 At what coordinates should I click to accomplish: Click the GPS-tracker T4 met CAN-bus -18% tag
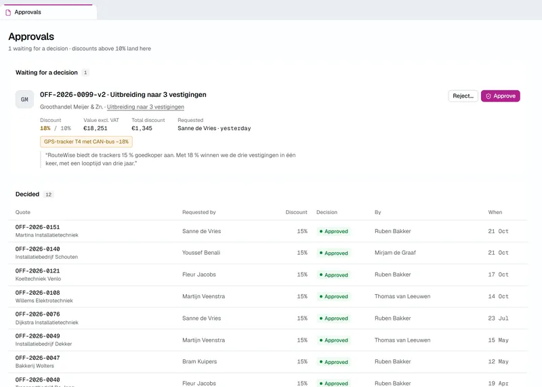point(86,142)
